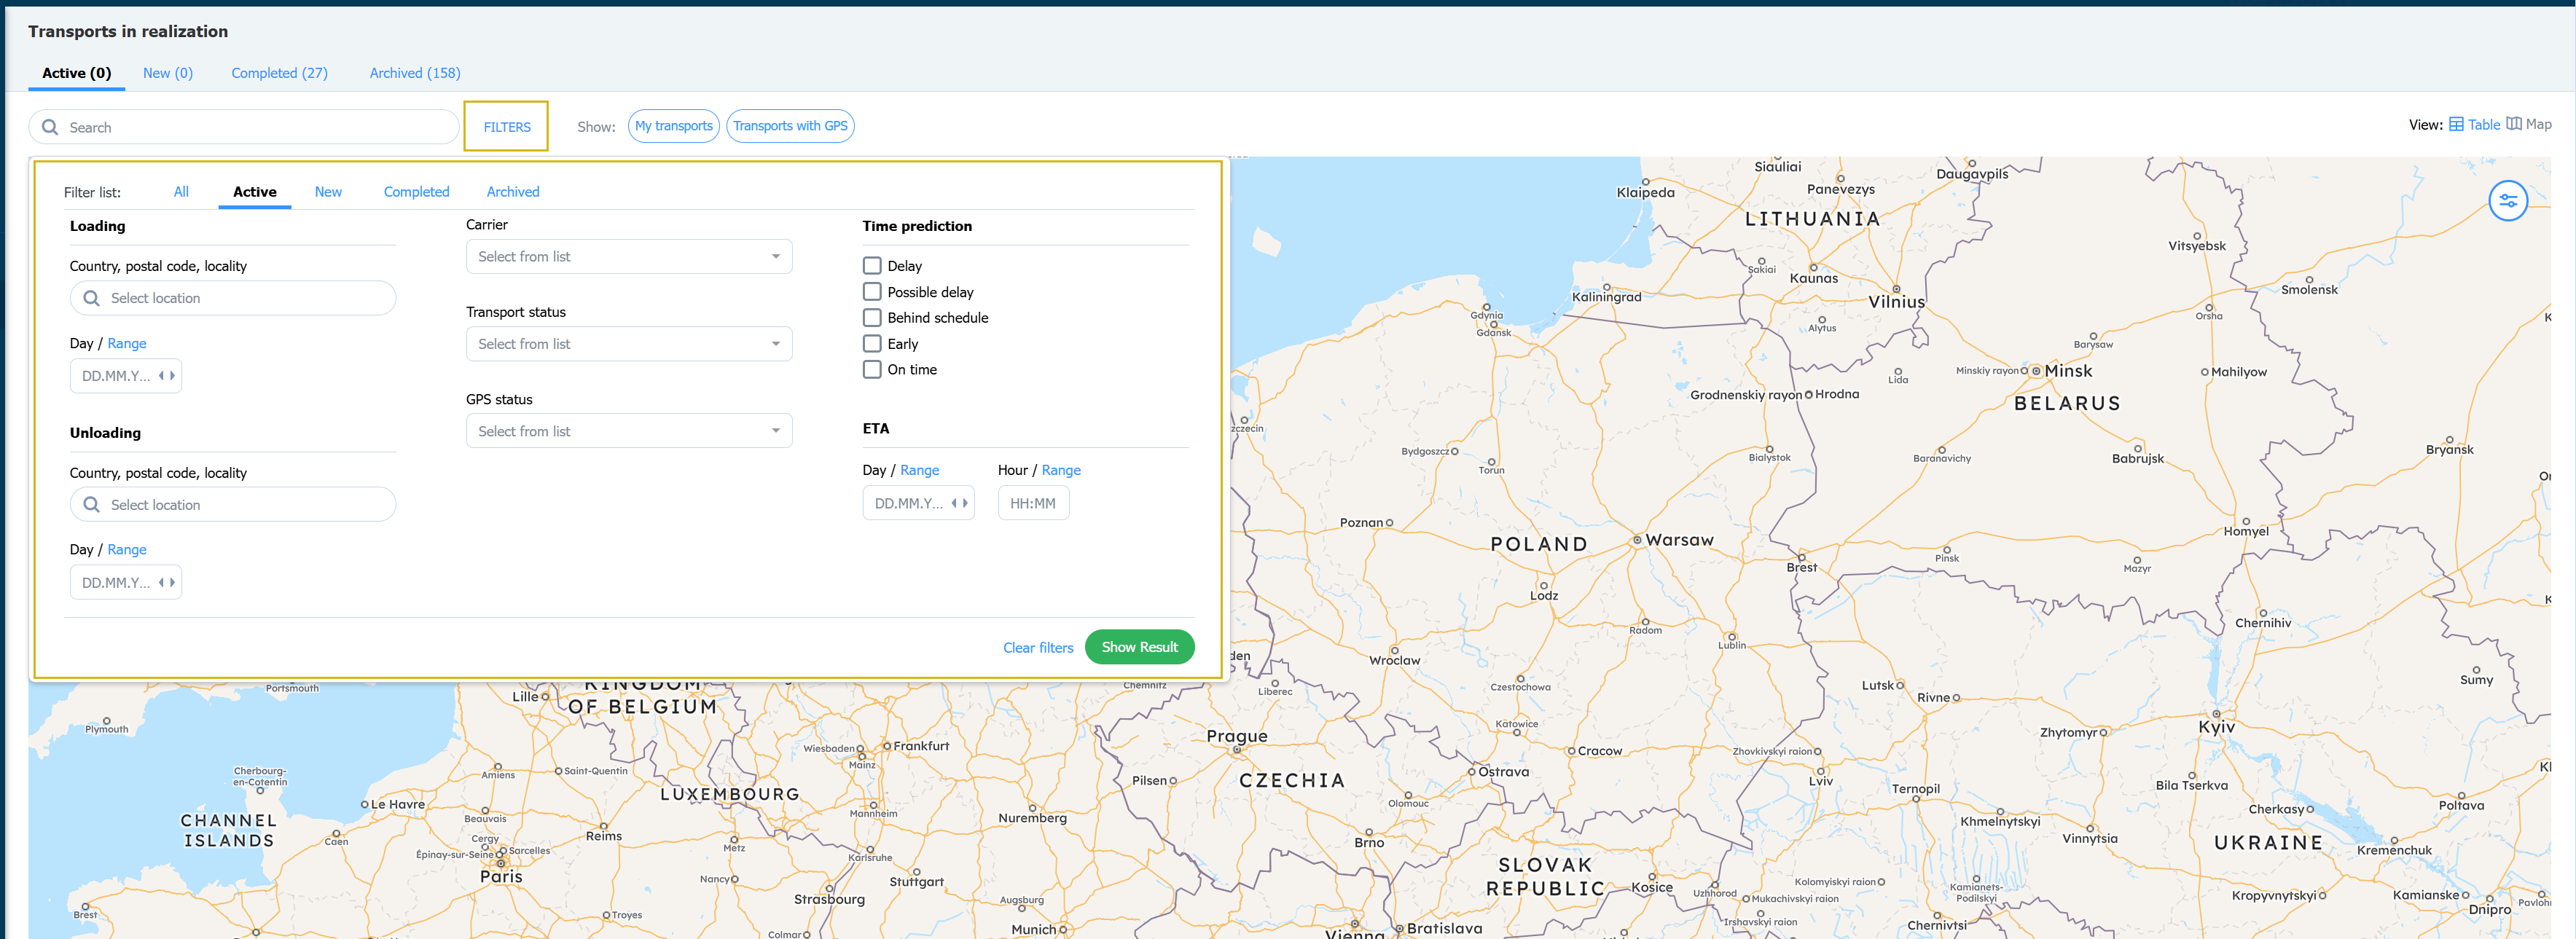Viewport: 2576px width, 939px height.
Task: Click magnifier icon in Unloading location field
Action: coord(91,505)
